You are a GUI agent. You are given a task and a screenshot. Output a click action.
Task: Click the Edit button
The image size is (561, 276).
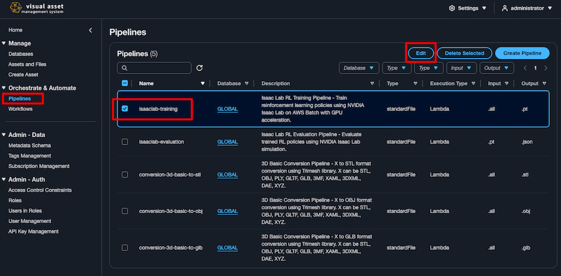coord(421,54)
